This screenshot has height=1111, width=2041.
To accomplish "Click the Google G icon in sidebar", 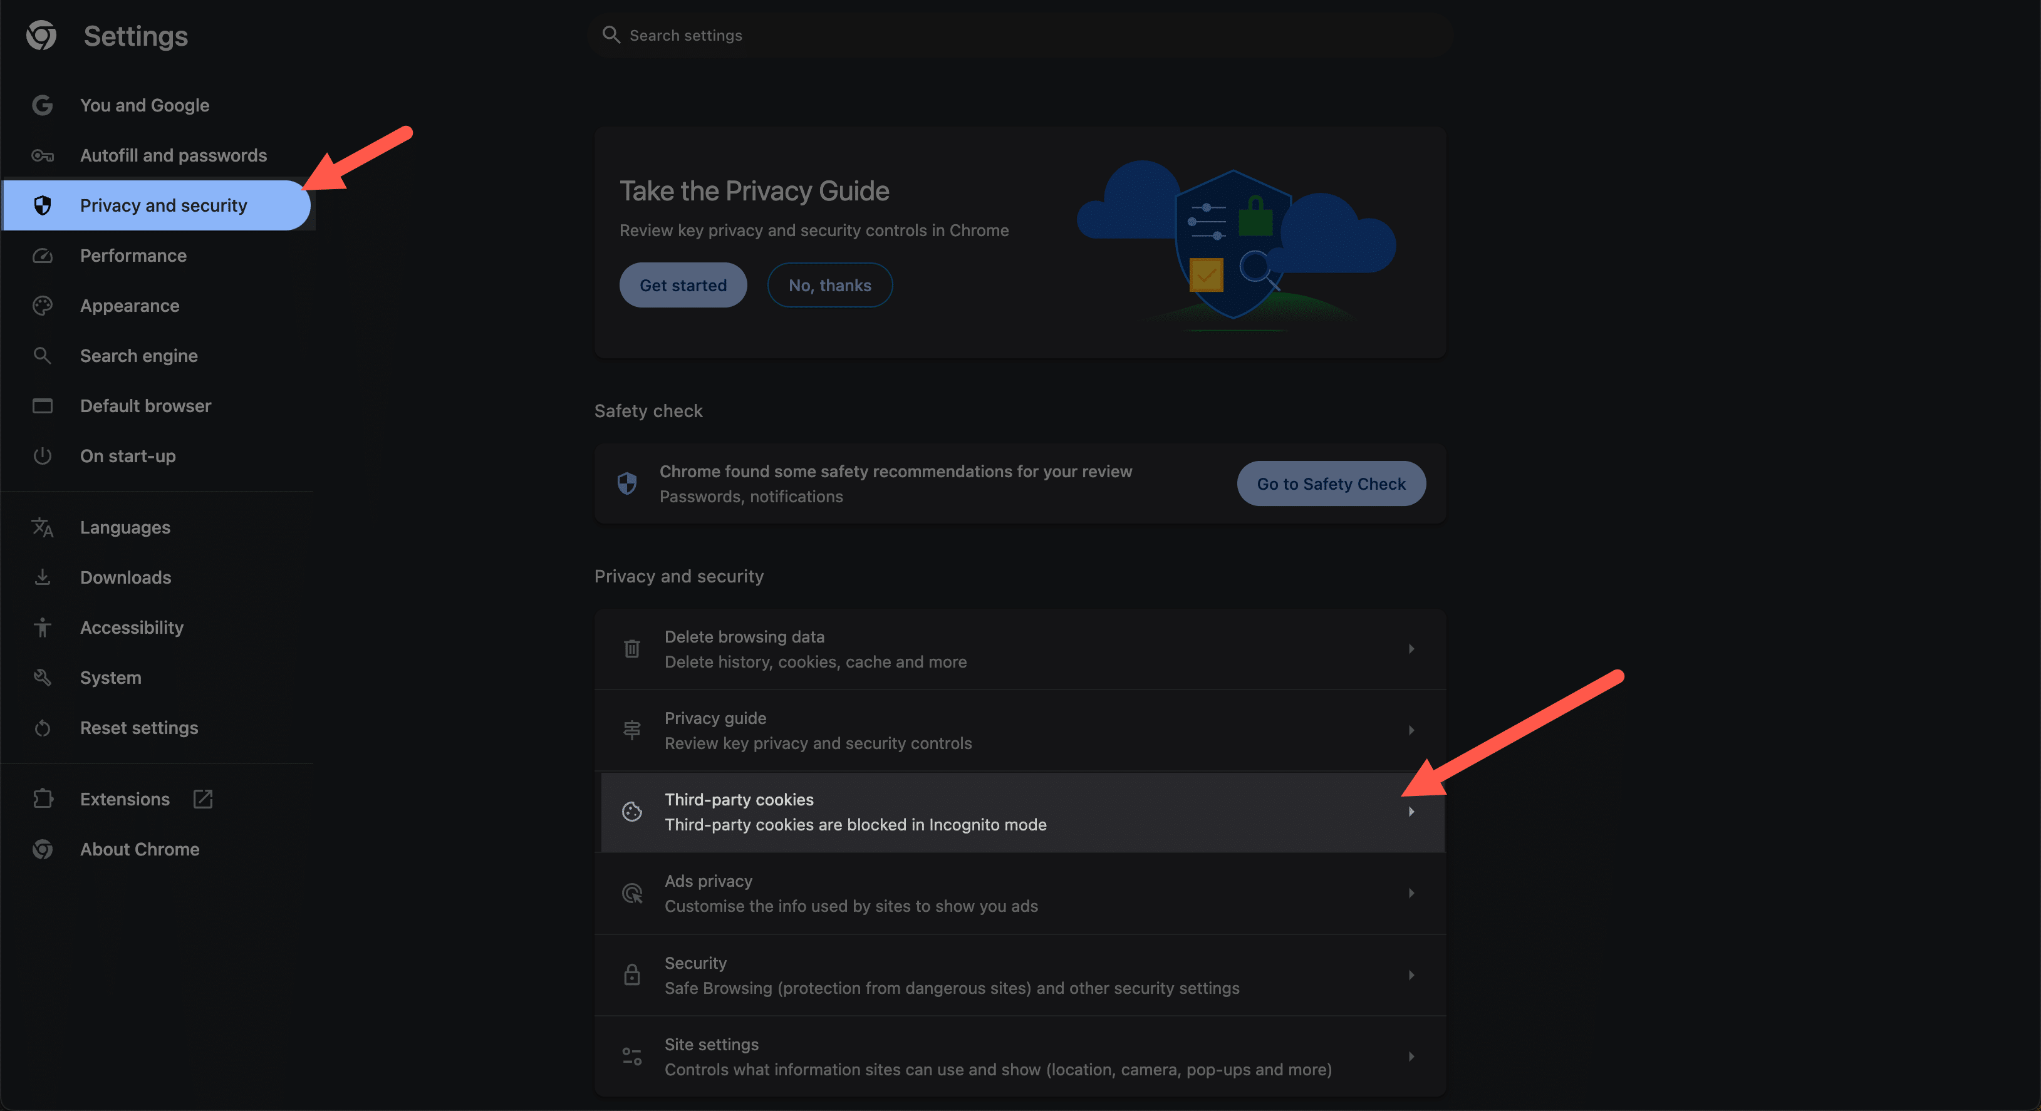I will point(42,105).
